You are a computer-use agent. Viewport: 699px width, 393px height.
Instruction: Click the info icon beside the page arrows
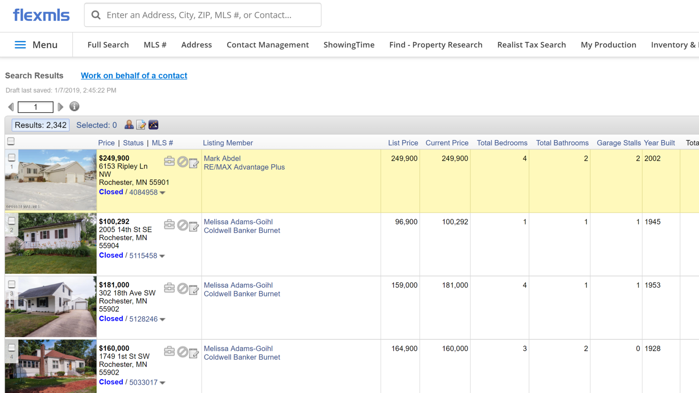(74, 107)
